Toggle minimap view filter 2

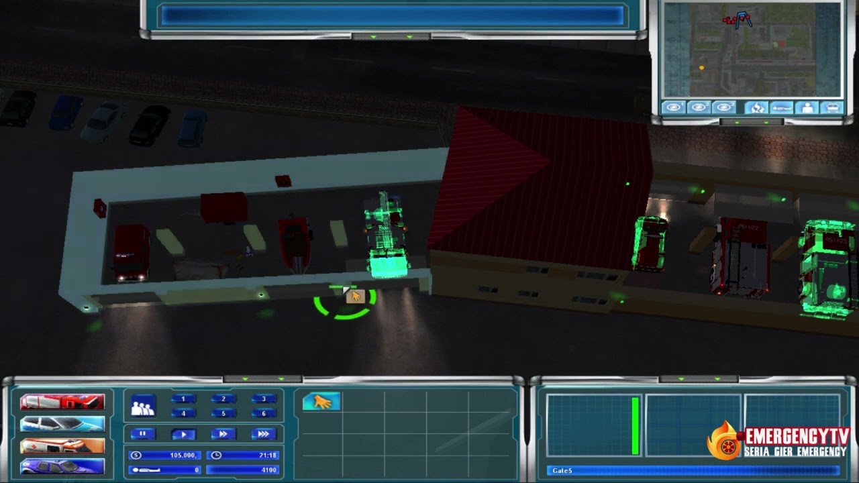(699, 107)
